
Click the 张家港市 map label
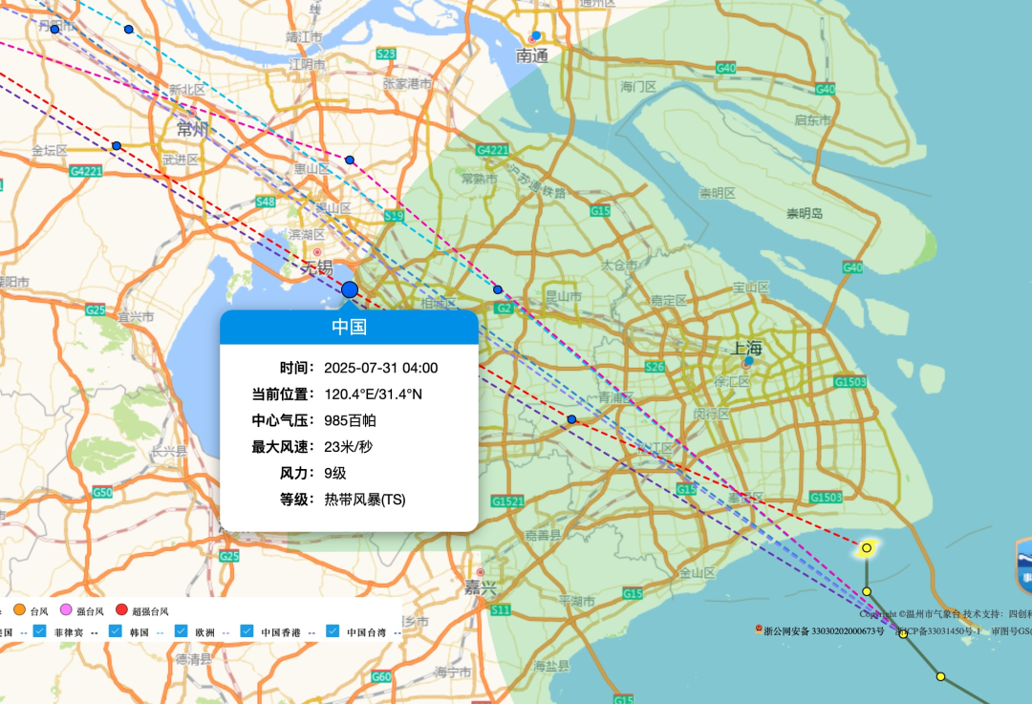(x=407, y=83)
